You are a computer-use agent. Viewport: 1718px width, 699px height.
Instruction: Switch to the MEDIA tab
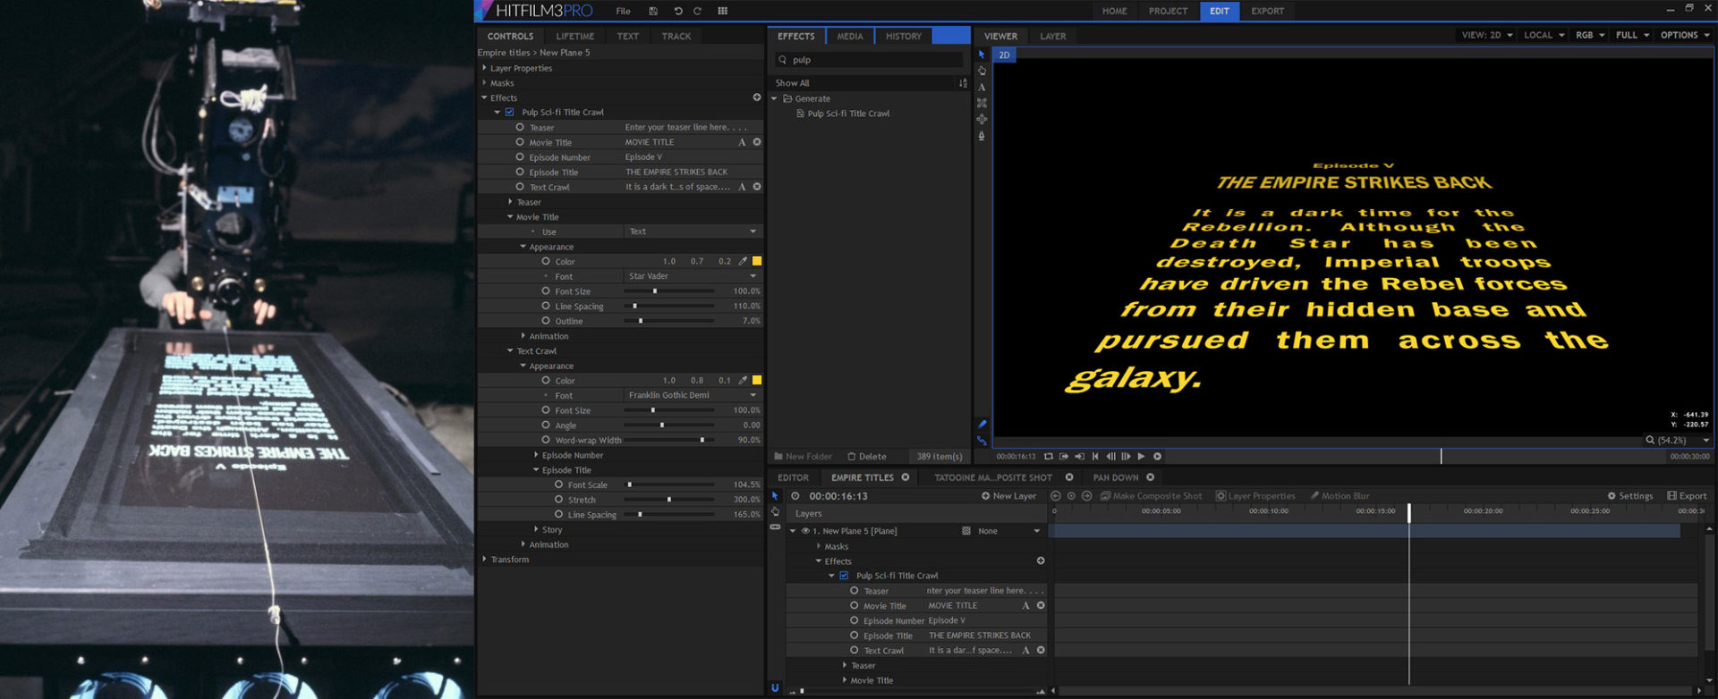point(850,36)
